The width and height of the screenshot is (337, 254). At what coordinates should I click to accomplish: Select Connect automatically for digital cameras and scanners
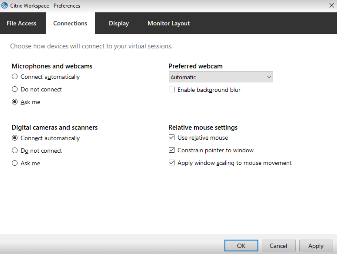pyautogui.click(x=15, y=138)
